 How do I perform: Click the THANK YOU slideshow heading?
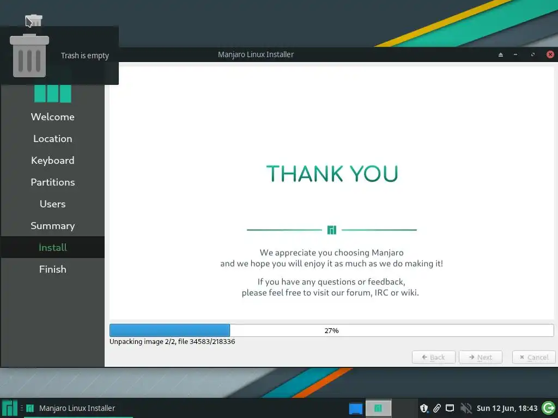(332, 174)
